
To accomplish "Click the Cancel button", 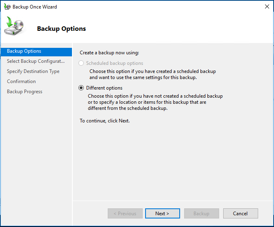I will pyautogui.click(x=240, y=213).
